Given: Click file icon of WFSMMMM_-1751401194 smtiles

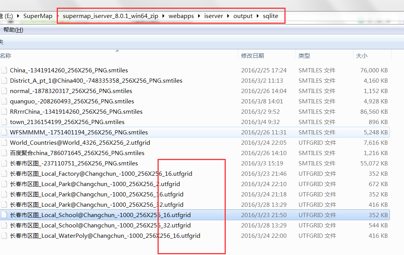Looking at the screenshot, I should [4, 132].
